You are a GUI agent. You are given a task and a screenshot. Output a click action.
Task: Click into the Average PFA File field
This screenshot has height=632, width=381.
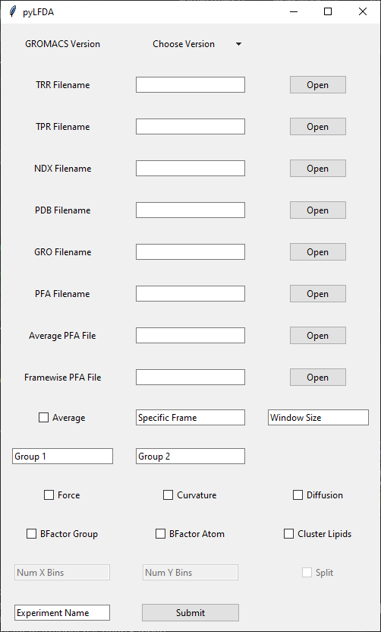[190, 335]
